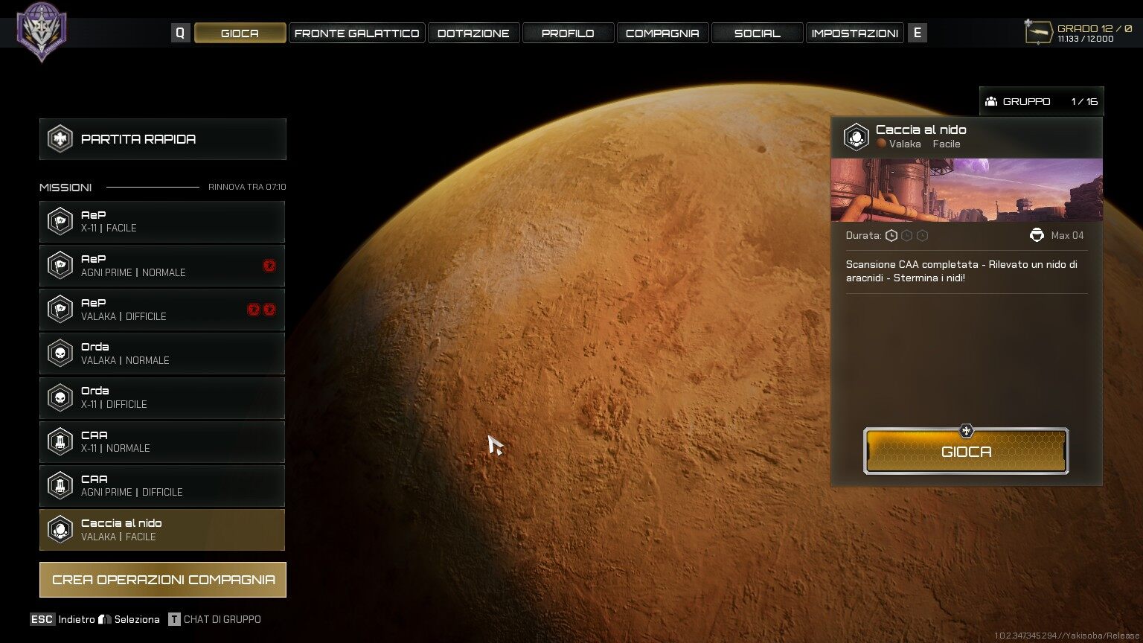Click the skull icon for Orda Valaka Normale
1143x643 pixels.
pyautogui.click(x=60, y=354)
